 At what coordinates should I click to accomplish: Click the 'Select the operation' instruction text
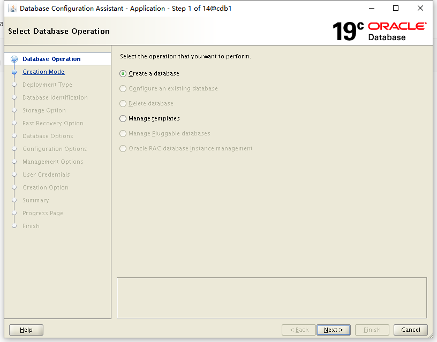click(x=185, y=56)
